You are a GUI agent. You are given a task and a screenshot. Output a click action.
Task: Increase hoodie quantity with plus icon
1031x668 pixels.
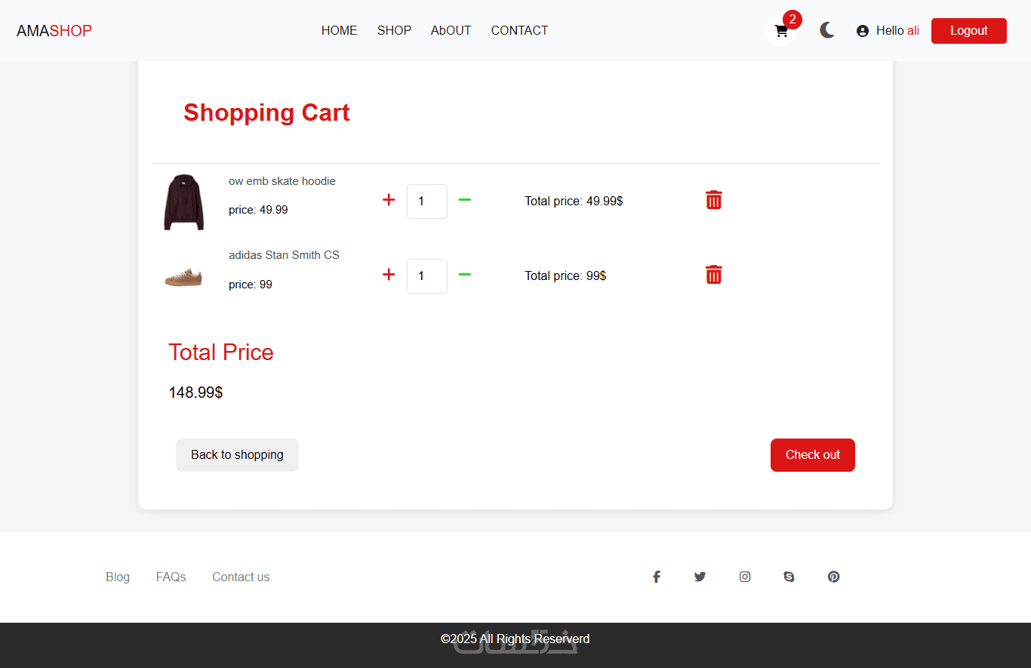point(389,200)
